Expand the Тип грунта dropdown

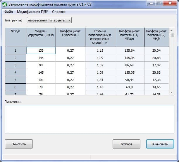[49, 20]
